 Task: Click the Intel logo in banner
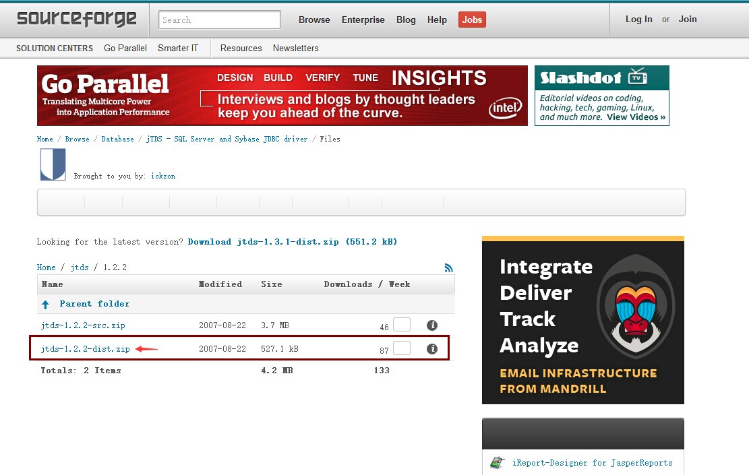[505, 107]
